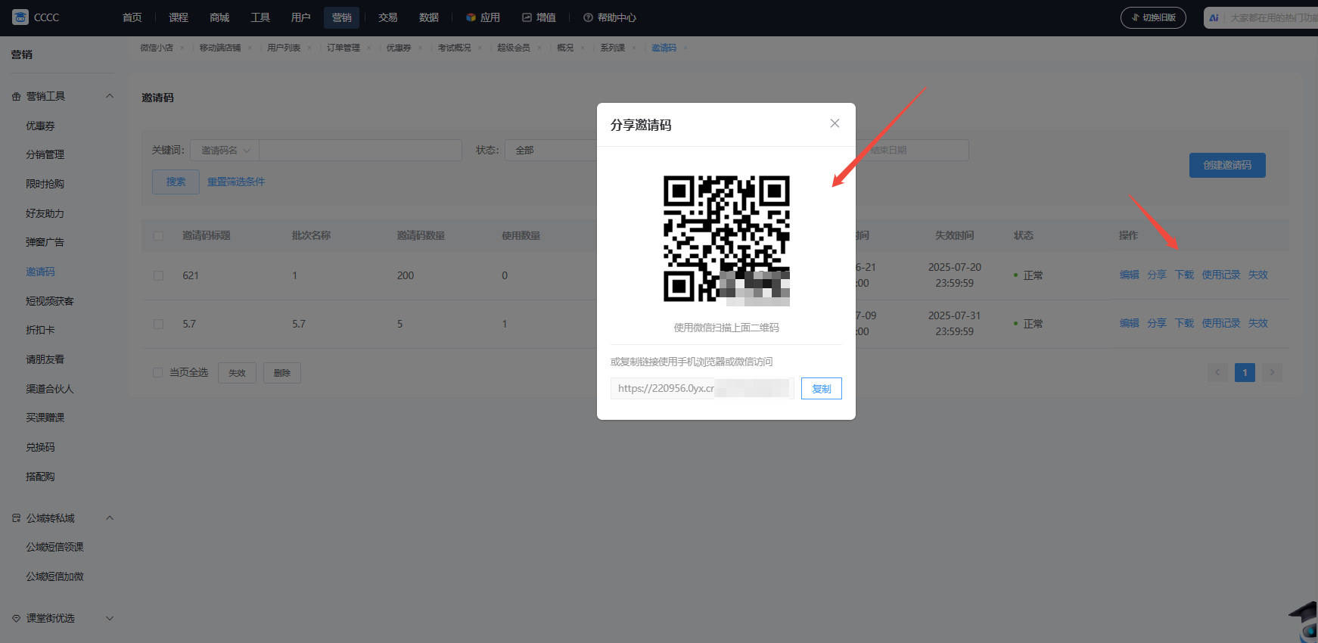Click the 重置筛选条件 link
This screenshot has width=1318, height=643.
[x=236, y=182]
